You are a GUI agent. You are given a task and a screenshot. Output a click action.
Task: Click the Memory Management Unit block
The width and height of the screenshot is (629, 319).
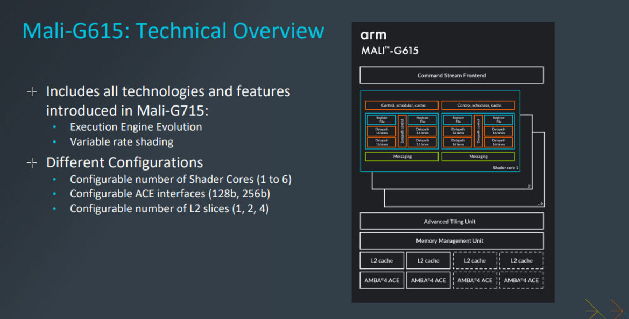click(x=451, y=241)
